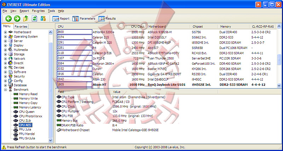Screen dimensions: 283x151
Task: Select the Storage tree icon
Action: [11, 54]
